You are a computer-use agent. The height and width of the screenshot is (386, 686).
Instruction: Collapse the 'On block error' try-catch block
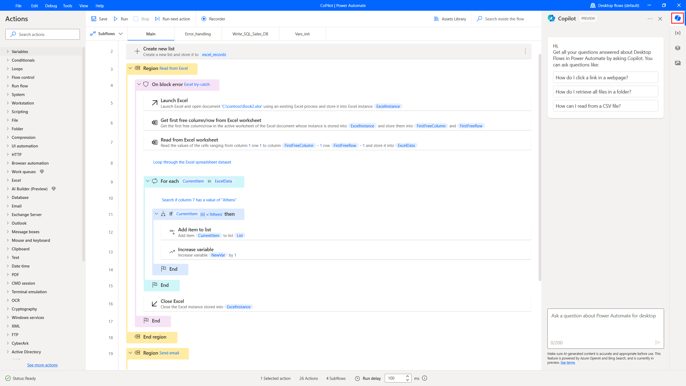point(139,84)
